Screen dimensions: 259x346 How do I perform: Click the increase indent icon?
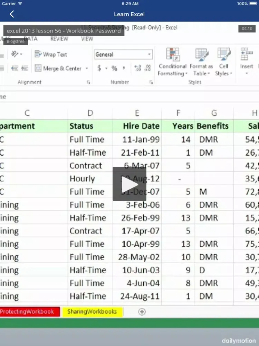[x=25, y=68]
